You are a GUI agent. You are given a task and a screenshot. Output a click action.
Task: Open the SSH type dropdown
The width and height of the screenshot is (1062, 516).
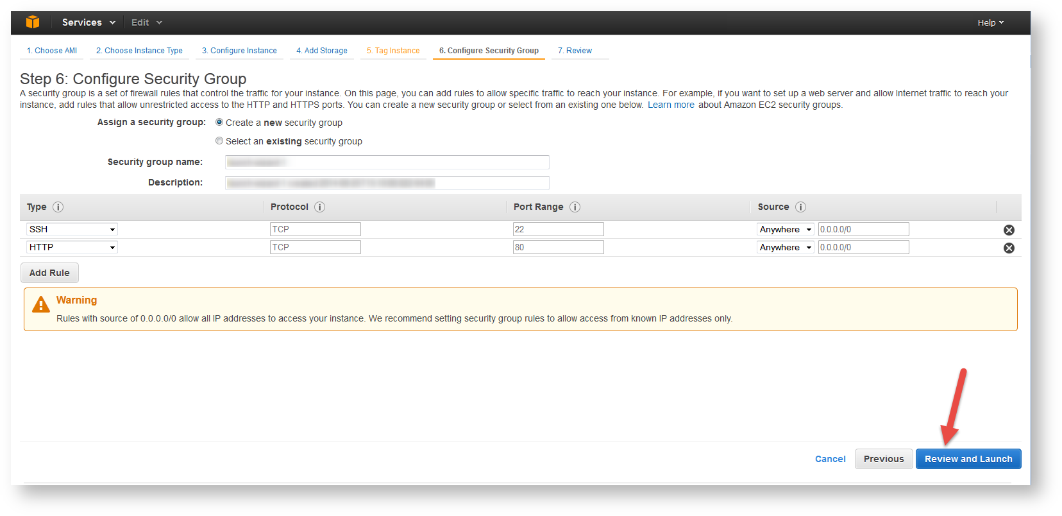point(72,229)
